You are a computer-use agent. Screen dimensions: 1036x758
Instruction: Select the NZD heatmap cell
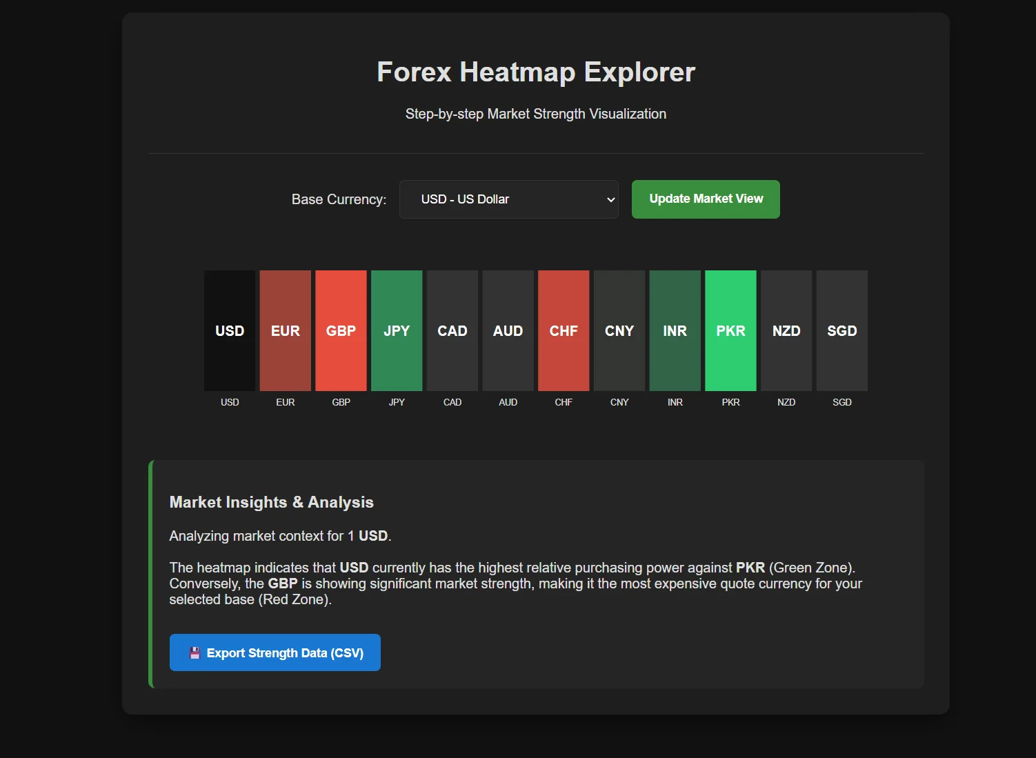(x=786, y=330)
